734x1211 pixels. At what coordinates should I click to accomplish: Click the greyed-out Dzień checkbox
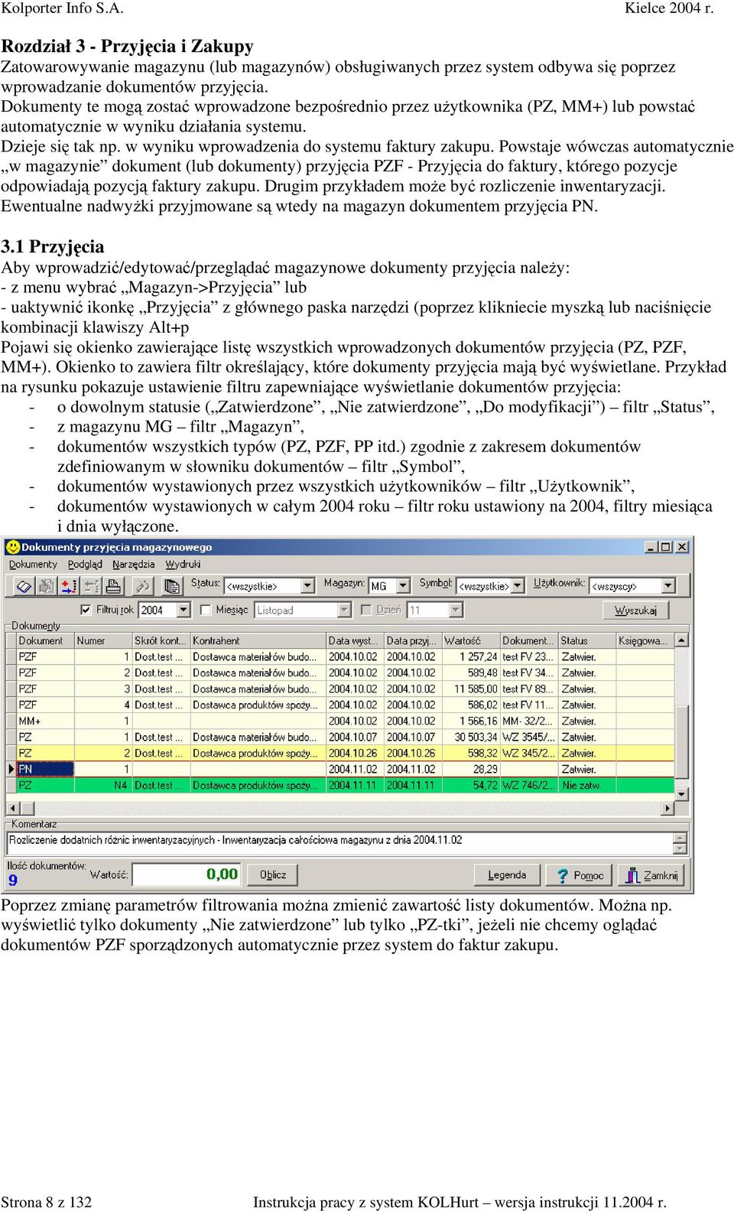click(366, 610)
